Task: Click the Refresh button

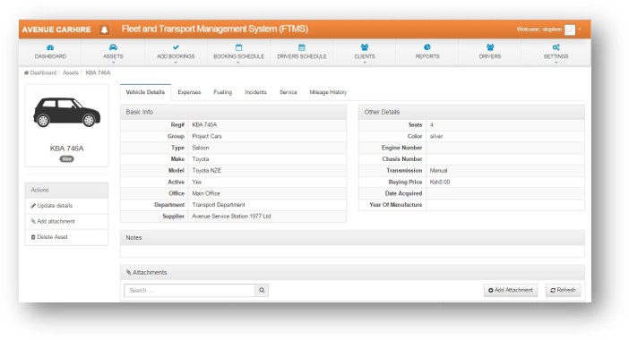Action: pyautogui.click(x=564, y=290)
